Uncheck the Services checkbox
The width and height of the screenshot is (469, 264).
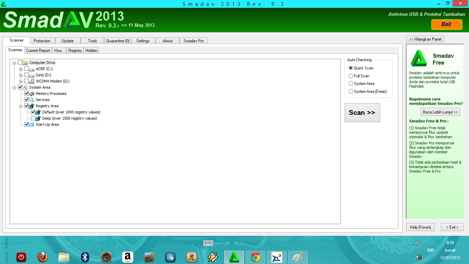[x=26, y=100]
